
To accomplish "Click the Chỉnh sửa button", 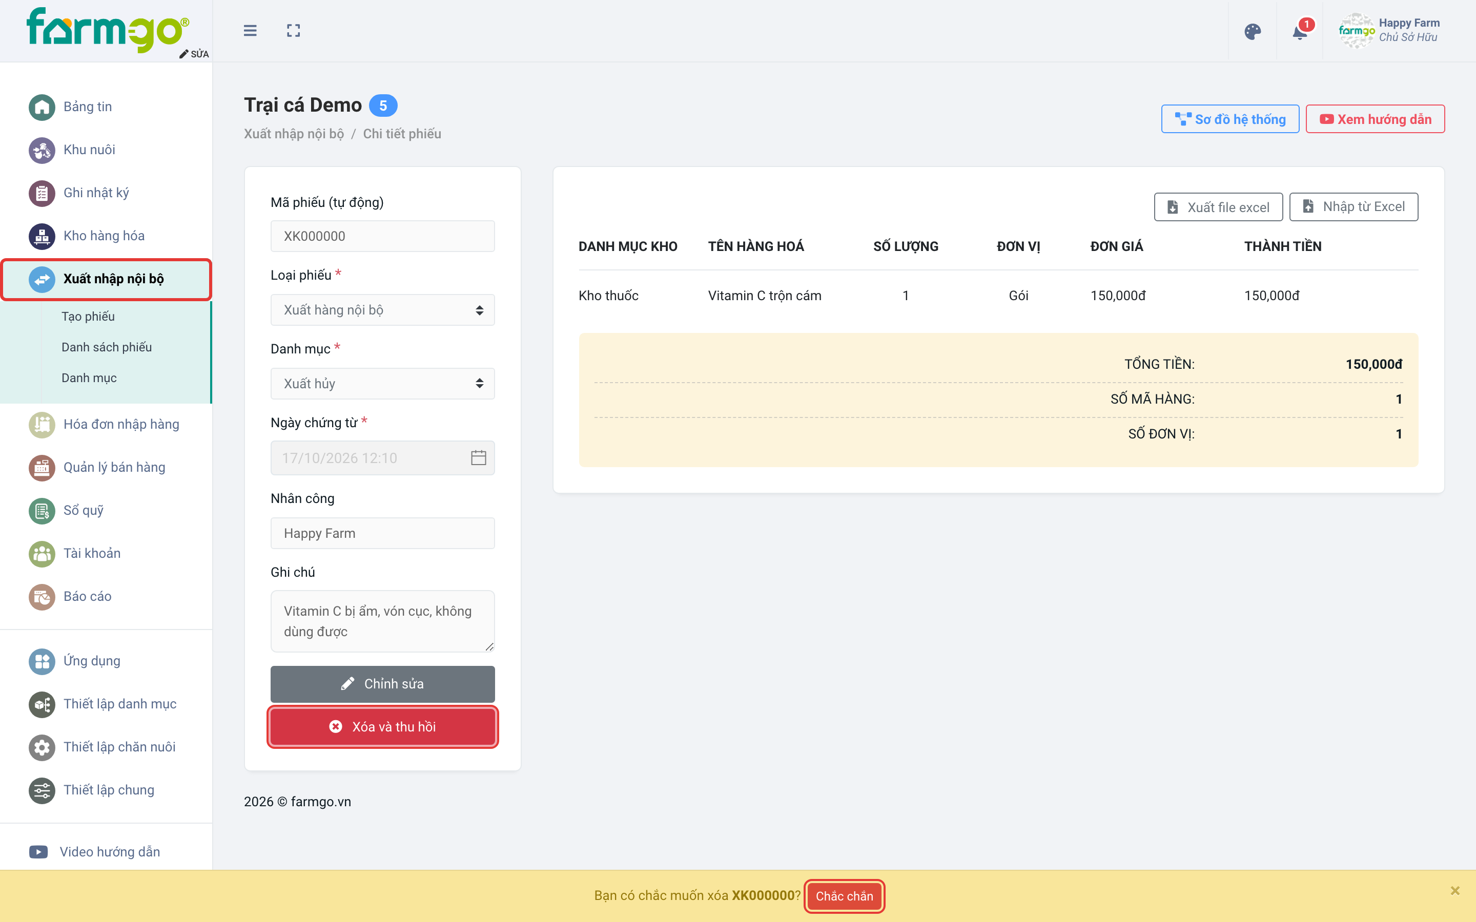I will pos(382,684).
